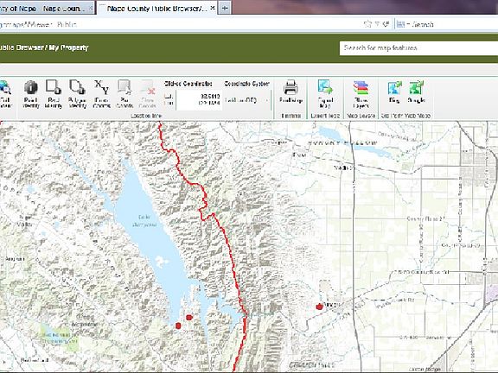Image resolution: width=498 pixels, height=373 pixels.
Task: Select the Polygon Identify tool
Action: 77,94
